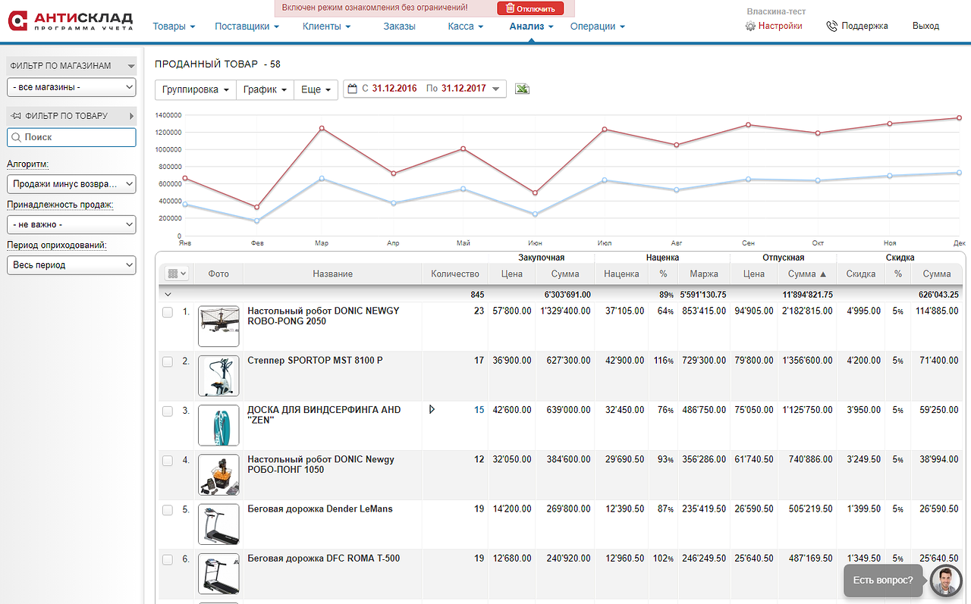Collapse the totals row chevron
This screenshot has width=971, height=604.
[x=168, y=294]
